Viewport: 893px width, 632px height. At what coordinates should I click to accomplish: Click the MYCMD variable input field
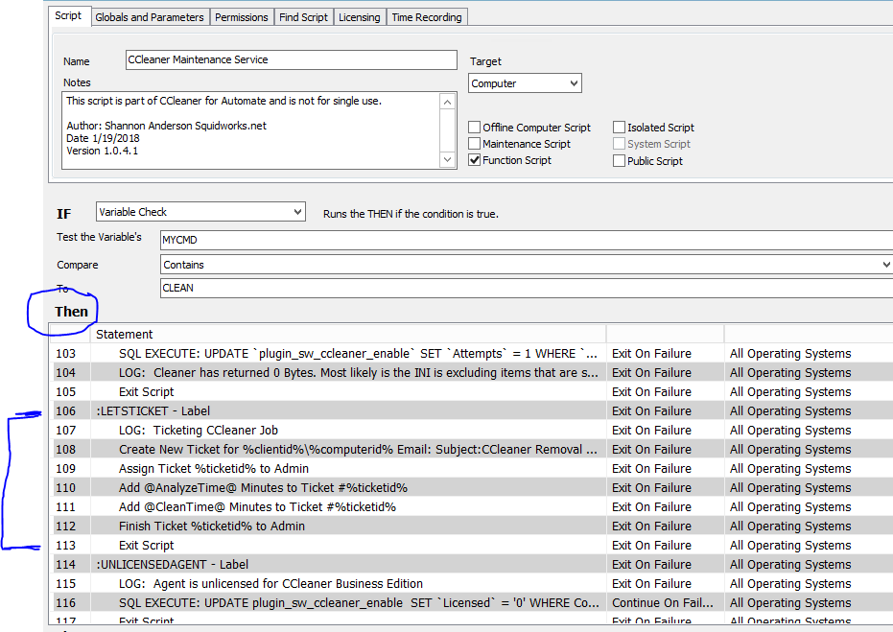[x=527, y=240]
